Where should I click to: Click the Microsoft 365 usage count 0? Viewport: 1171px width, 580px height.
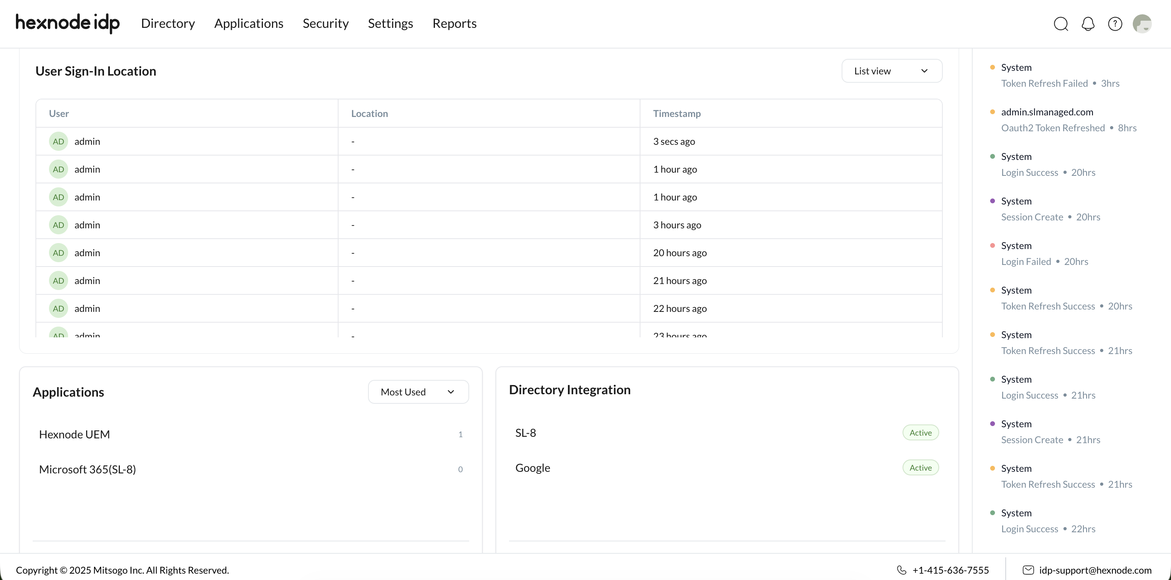(x=460, y=469)
